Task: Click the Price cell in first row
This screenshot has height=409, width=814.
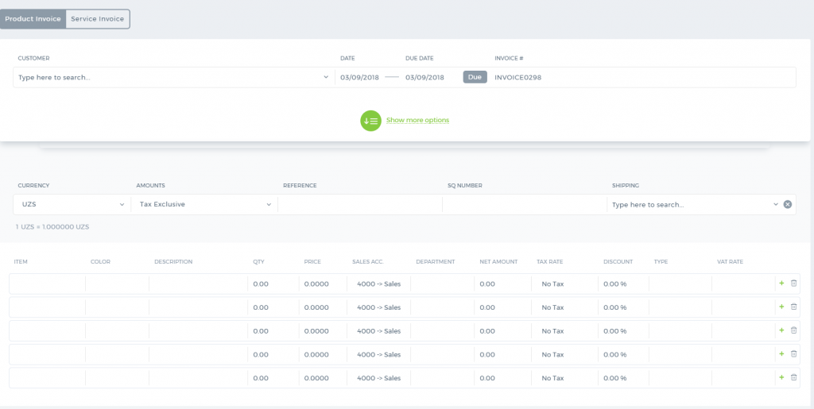Action: [323, 284]
